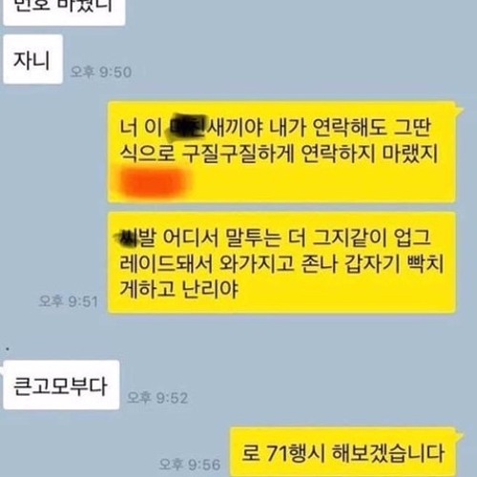Tap the '오후 9:56' timestamp
Viewport: 477px width, 477px height.
[x=190, y=465]
